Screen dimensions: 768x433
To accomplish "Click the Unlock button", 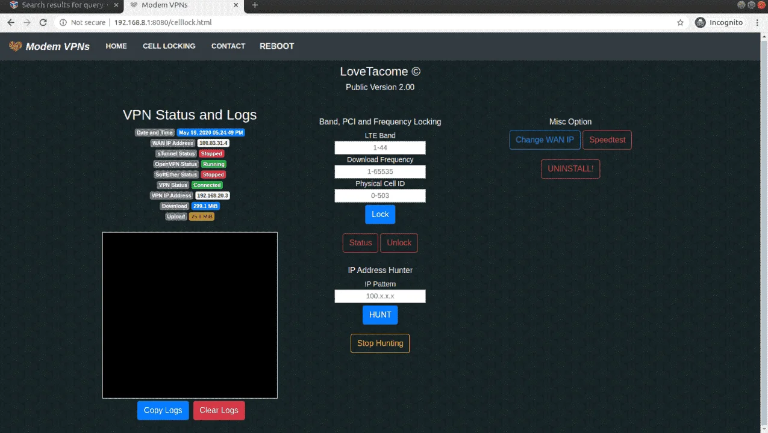I will pyautogui.click(x=399, y=243).
